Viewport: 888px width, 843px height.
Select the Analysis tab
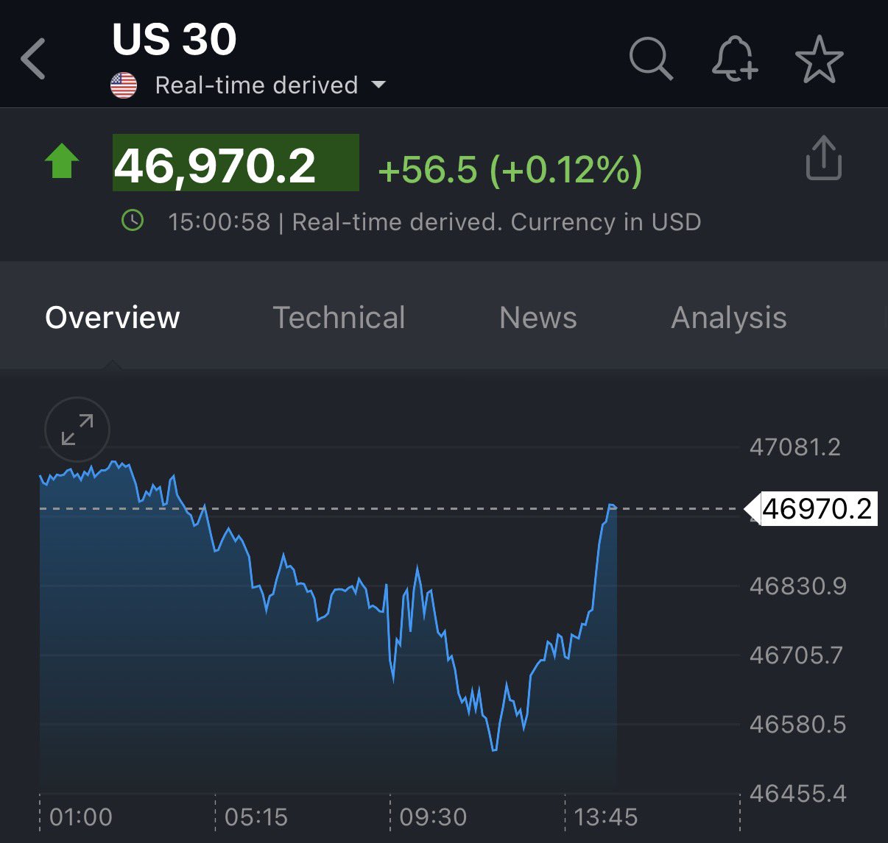coord(728,318)
